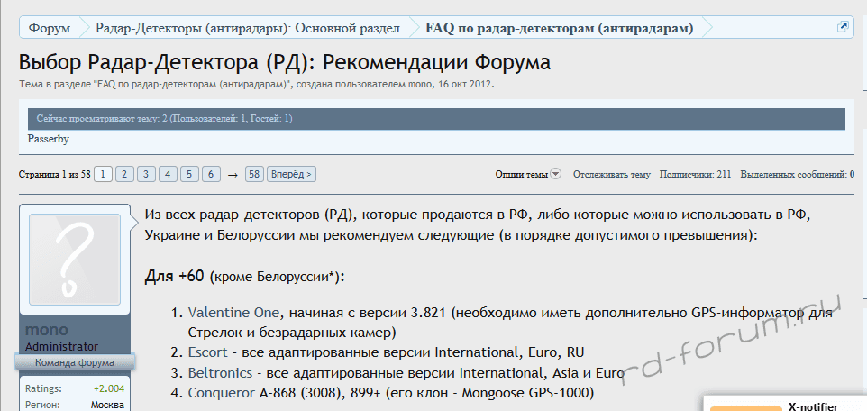Click Отслеживать тему link

click(612, 174)
